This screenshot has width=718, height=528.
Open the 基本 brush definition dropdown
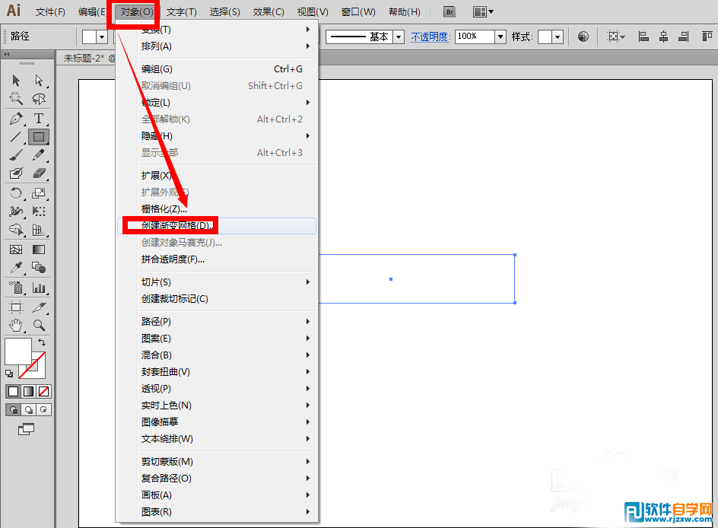click(399, 37)
